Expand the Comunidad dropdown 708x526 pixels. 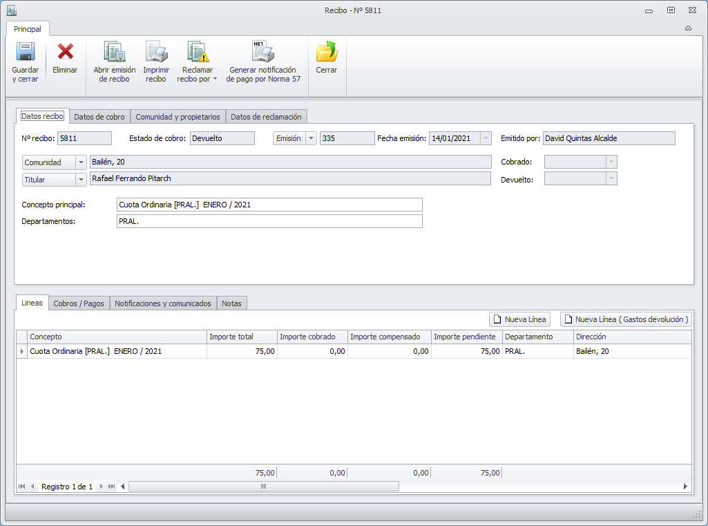click(82, 162)
